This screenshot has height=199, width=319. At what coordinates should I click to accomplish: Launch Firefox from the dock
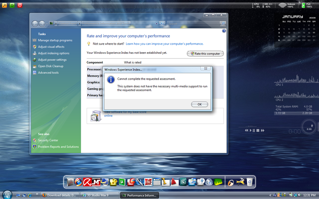pyautogui.click(x=79, y=182)
